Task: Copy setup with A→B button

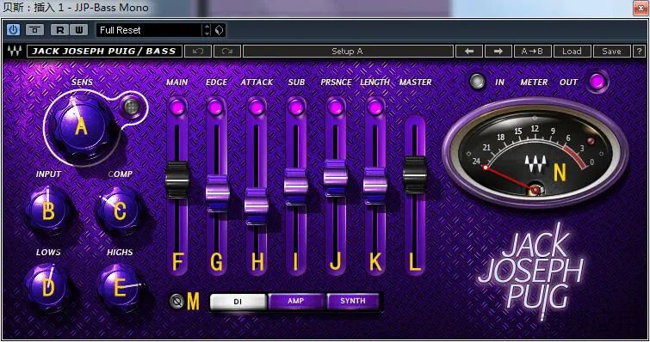Action: point(532,52)
